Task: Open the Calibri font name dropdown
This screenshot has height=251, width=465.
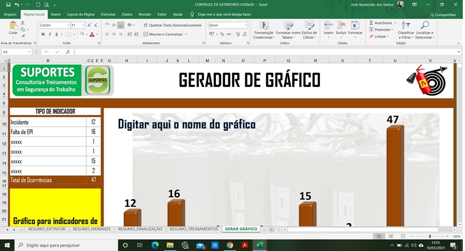Action: point(69,25)
